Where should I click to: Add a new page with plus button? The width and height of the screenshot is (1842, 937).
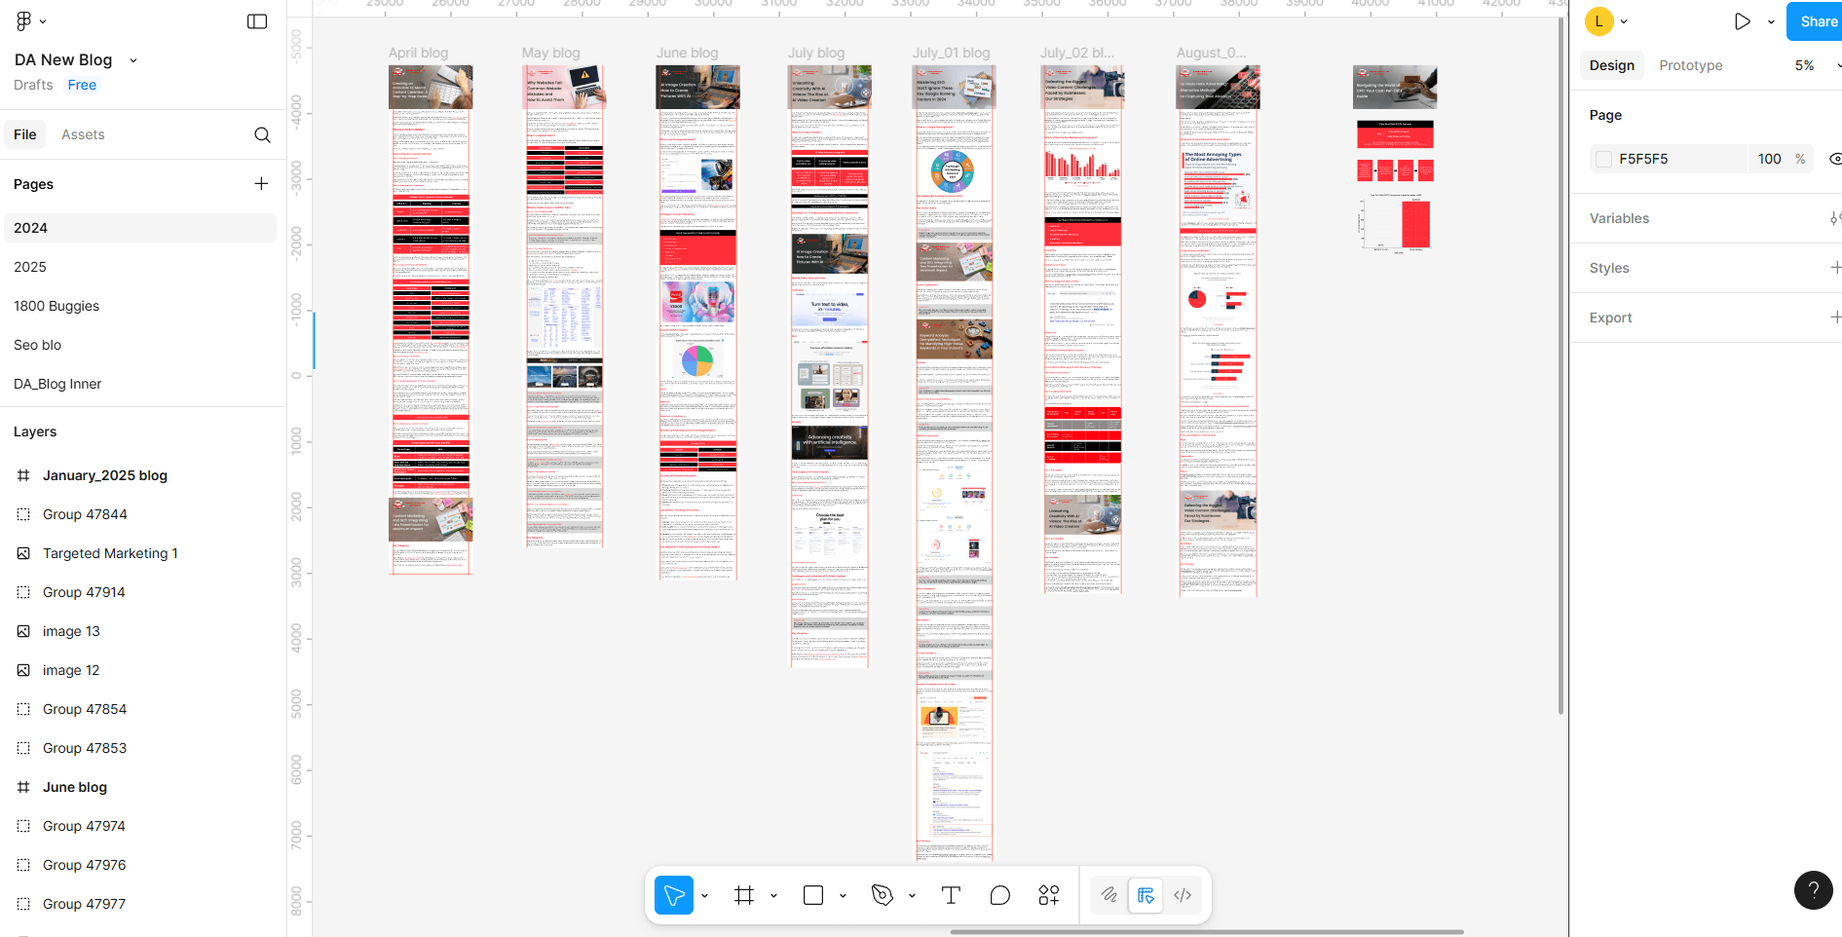click(261, 184)
